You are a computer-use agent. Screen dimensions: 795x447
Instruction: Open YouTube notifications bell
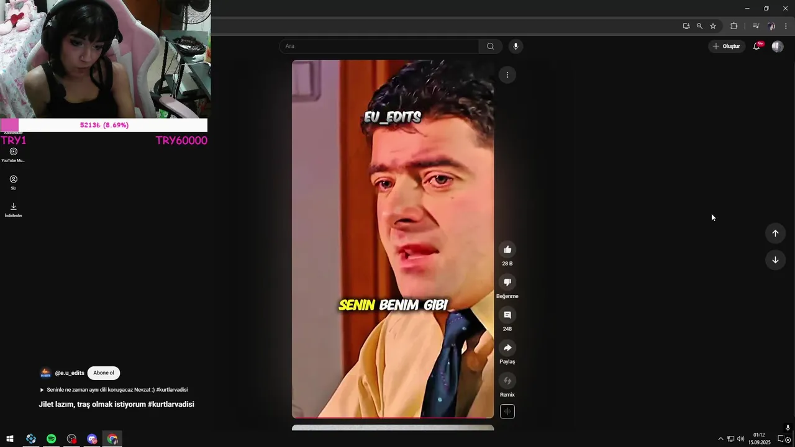pos(756,46)
